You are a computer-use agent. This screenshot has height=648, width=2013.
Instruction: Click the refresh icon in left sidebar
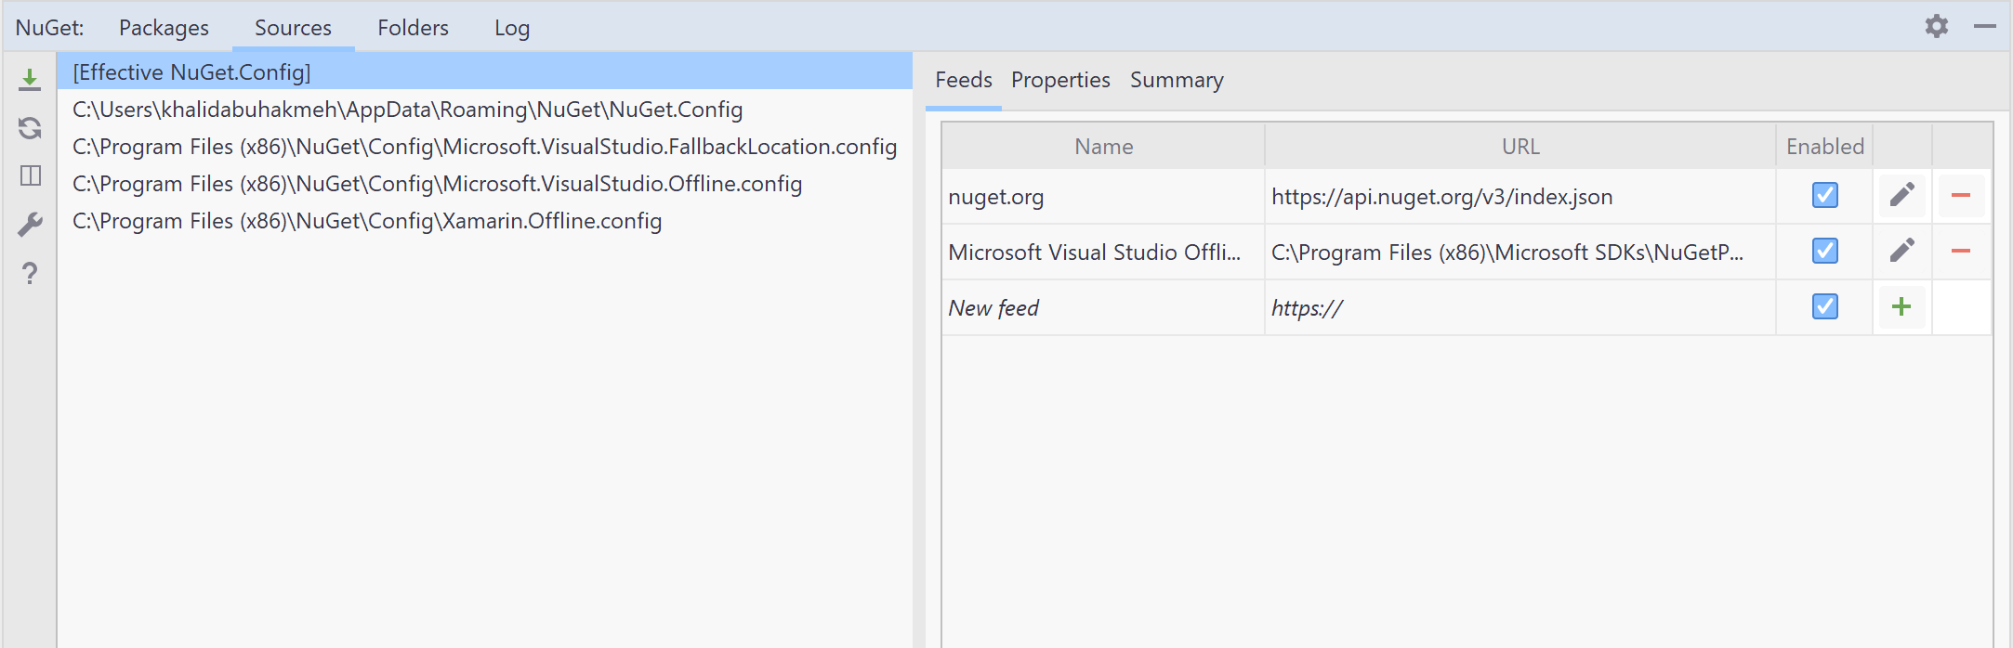[30, 127]
